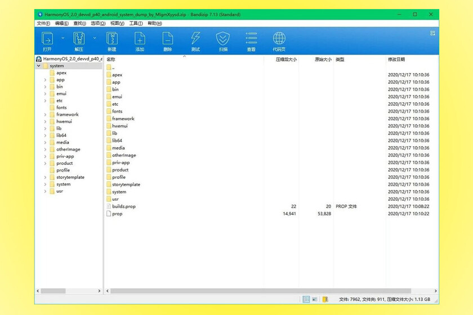Select the product folder in file list
The image size is (473, 315).
coord(120,170)
